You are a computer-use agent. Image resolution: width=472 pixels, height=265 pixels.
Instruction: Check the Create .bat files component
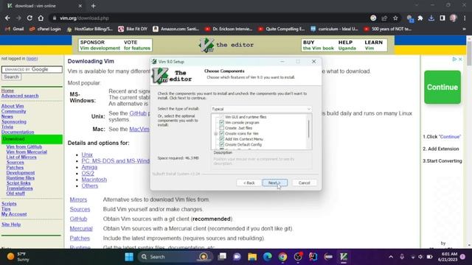click(221, 128)
